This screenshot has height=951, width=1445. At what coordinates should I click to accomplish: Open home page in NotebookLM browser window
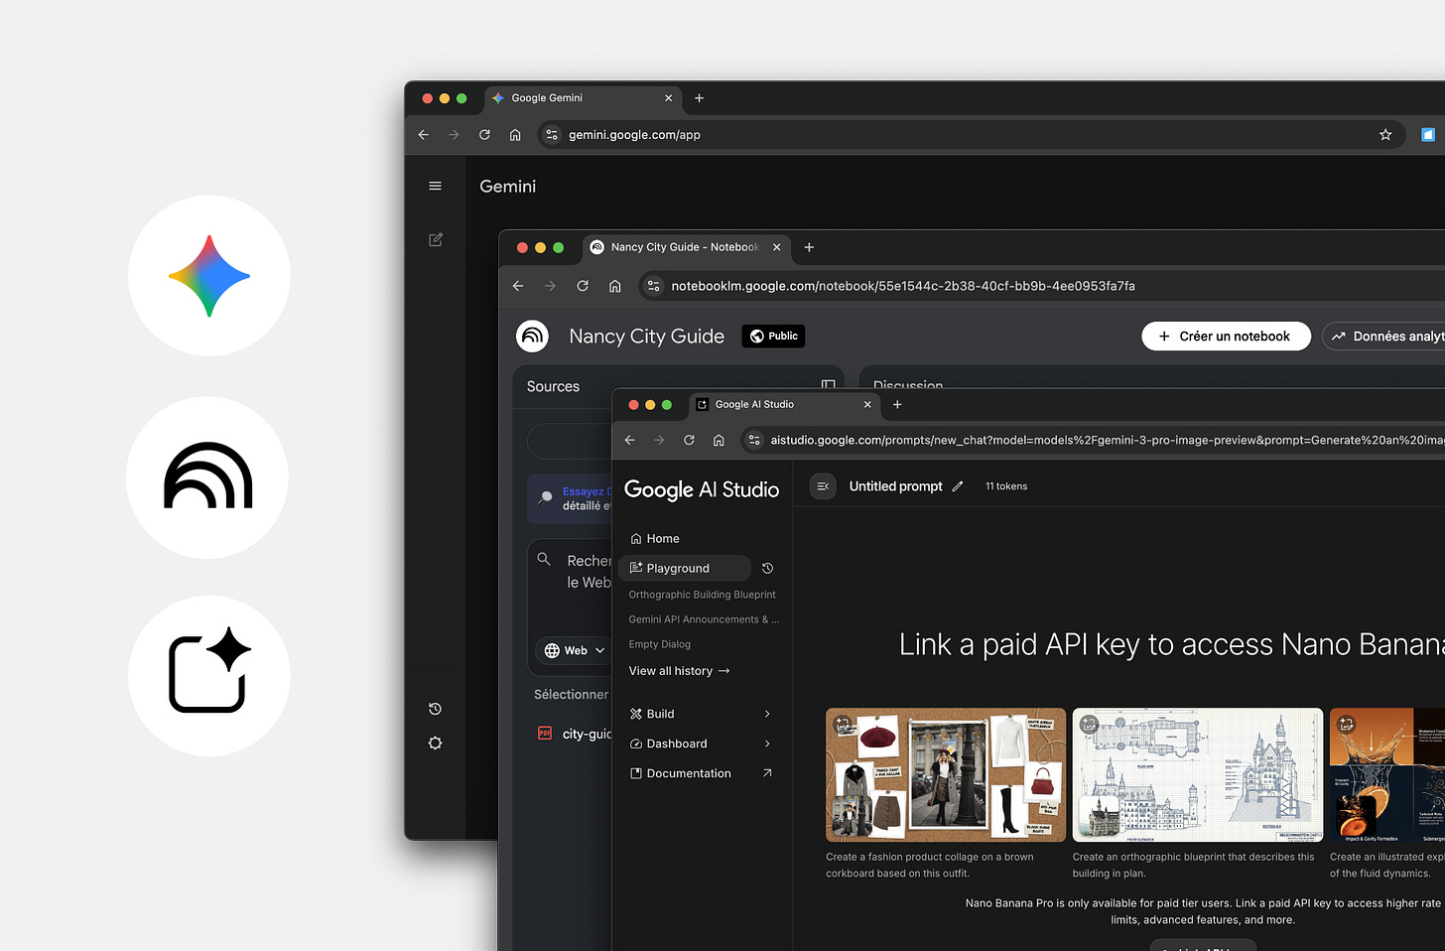[x=614, y=286]
